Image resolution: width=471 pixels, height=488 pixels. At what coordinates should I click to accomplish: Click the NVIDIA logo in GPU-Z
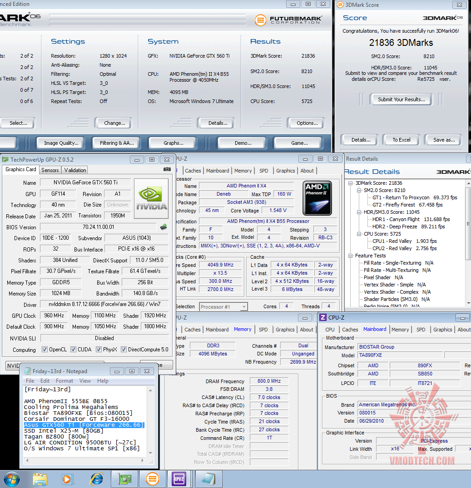point(151,198)
